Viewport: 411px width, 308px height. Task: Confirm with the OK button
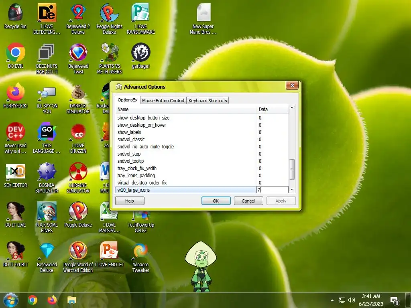coord(216,201)
